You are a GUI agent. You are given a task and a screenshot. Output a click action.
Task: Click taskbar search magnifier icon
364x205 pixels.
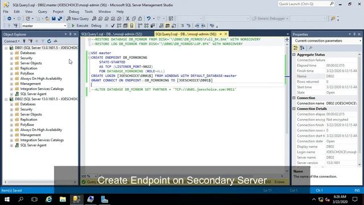[x=21, y=199]
